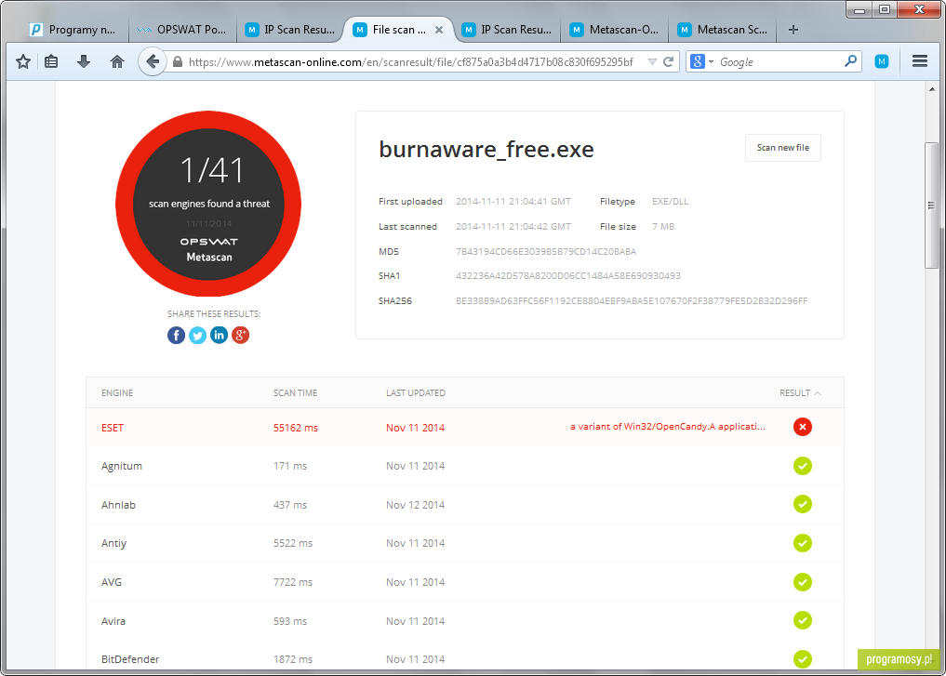Click the green check result for Agnitum
This screenshot has height=676, width=946.
[x=803, y=466]
